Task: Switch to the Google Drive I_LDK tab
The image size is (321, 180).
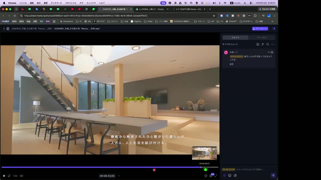Action: coord(152,9)
